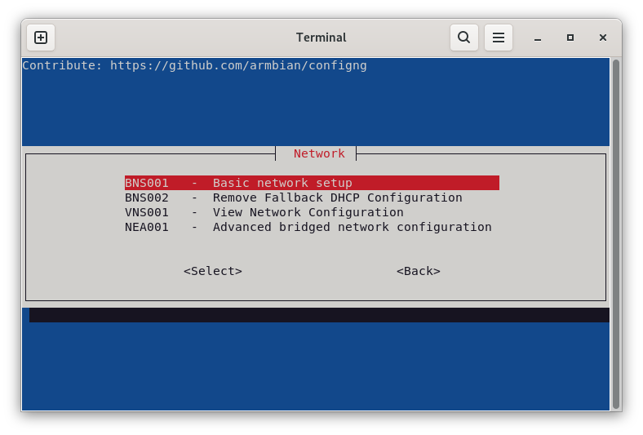This screenshot has height=435, width=643.
Task: Maximize the Terminal window
Action: 570,38
